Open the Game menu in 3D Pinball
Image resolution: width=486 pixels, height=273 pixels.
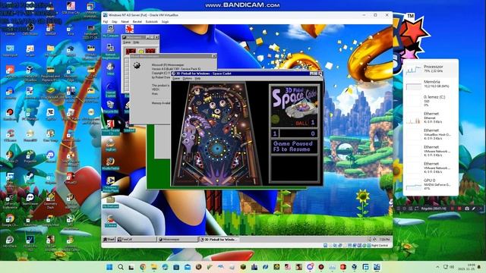[175, 78]
